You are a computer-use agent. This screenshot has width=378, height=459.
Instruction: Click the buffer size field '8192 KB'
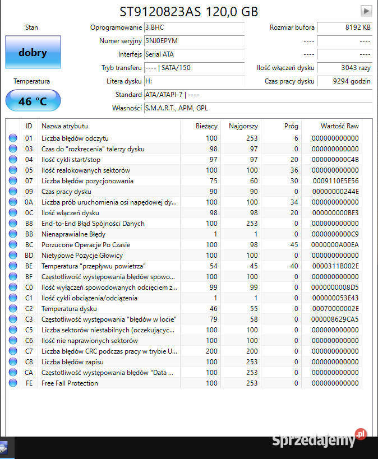(x=344, y=27)
